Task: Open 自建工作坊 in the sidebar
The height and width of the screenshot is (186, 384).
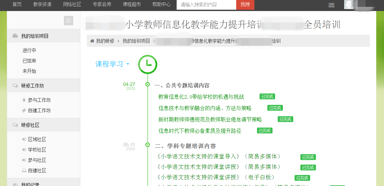Action: tap(39, 110)
